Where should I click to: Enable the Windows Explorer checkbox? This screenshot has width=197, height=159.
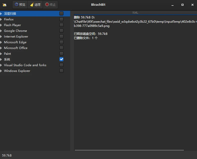click(61, 71)
